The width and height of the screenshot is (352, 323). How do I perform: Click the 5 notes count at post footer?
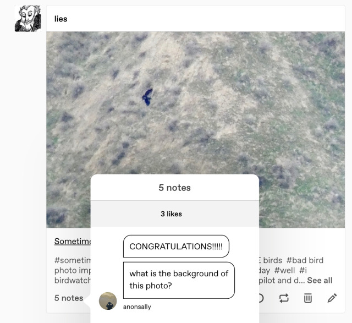(69, 298)
